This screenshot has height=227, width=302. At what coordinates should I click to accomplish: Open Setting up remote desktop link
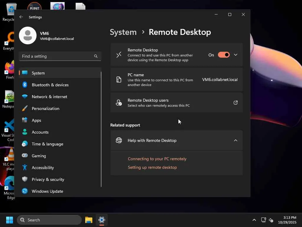tap(152, 167)
